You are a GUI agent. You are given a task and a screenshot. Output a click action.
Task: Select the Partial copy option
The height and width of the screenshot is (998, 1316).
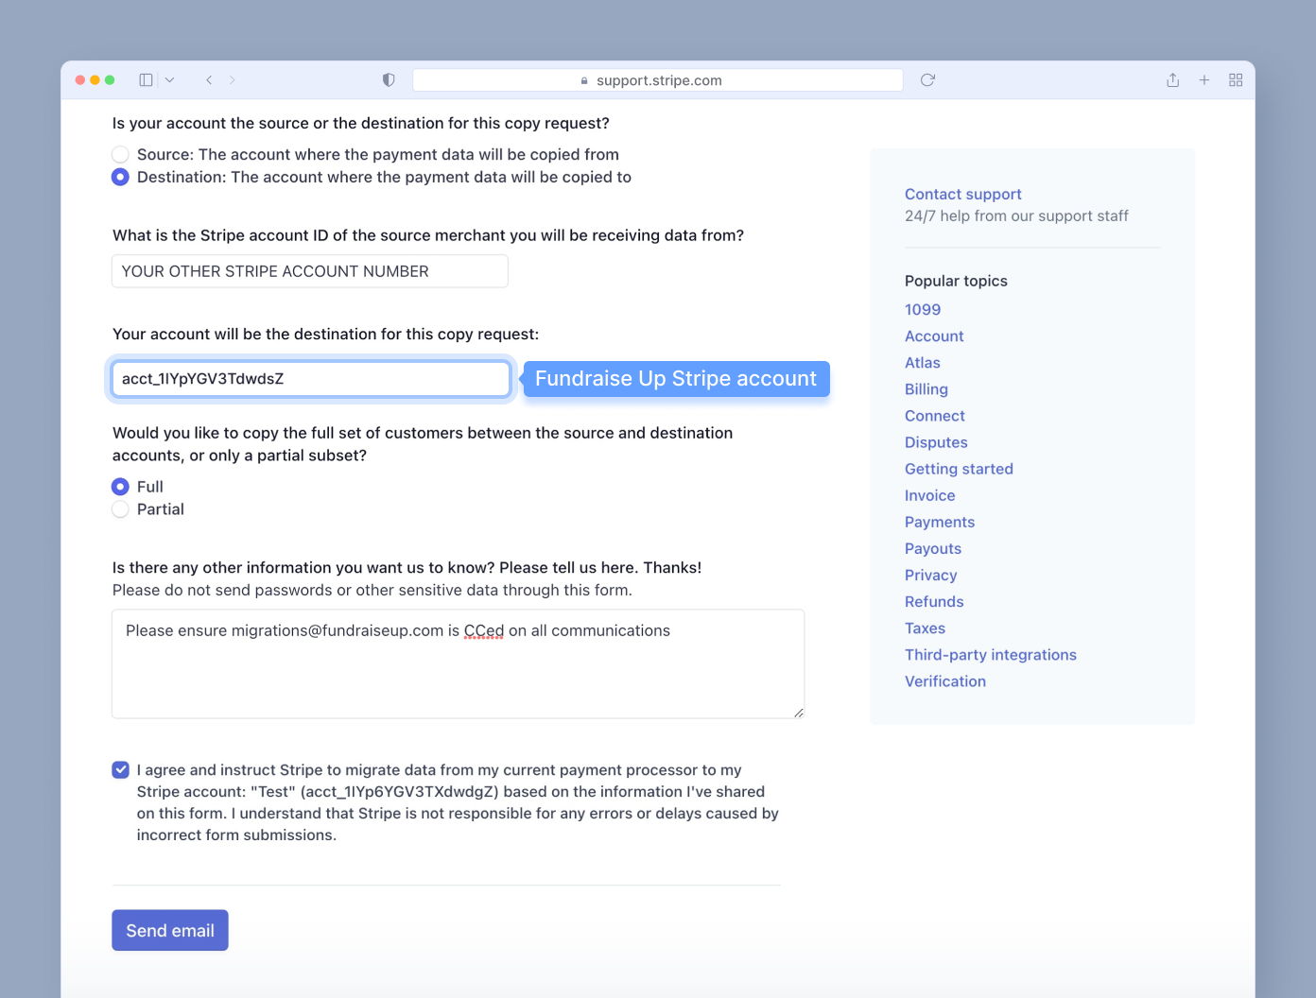(x=120, y=508)
